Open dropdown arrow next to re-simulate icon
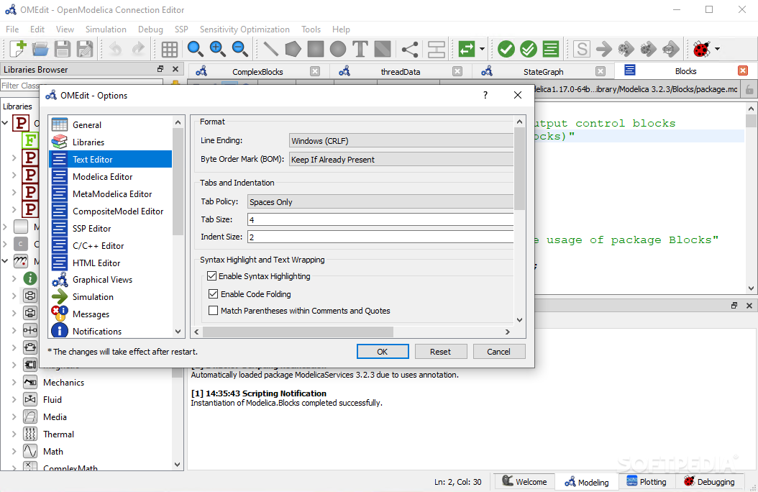 click(x=482, y=49)
